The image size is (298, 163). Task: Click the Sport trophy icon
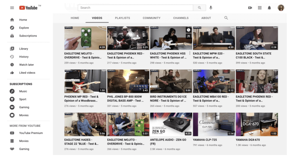12,99
